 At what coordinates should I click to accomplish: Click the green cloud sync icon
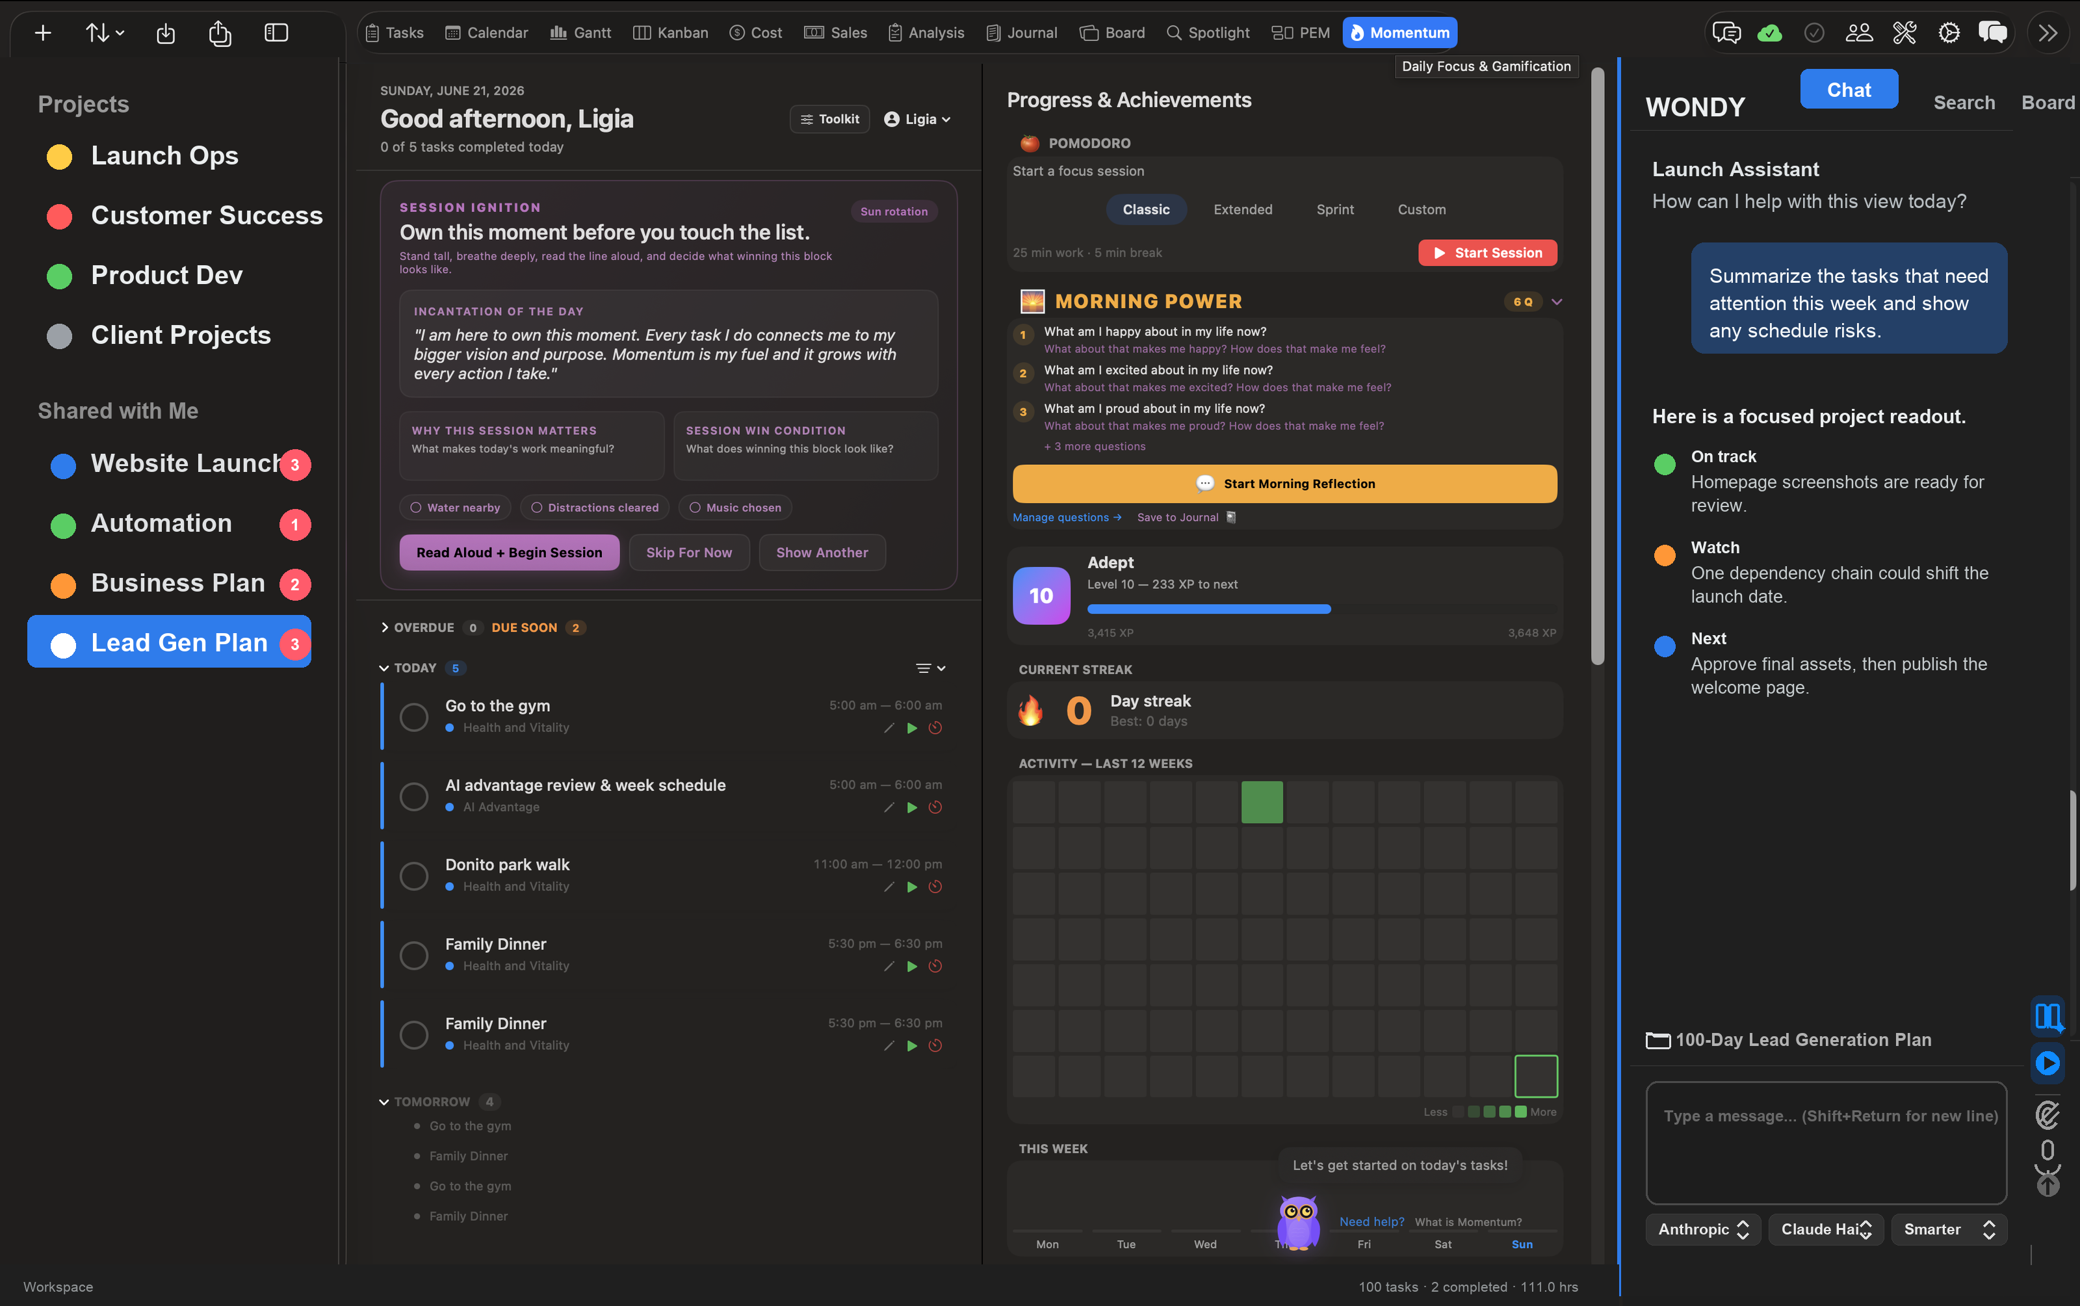pos(1769,33)
